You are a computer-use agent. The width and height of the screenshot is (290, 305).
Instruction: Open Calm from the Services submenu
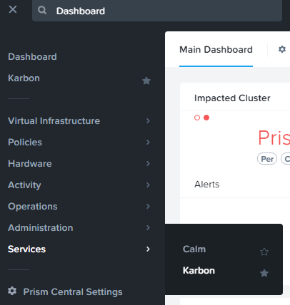coord(194,249)
